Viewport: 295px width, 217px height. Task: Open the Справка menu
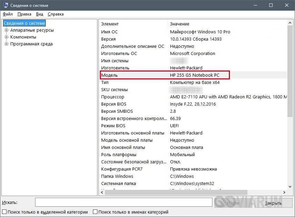(56, 14)
